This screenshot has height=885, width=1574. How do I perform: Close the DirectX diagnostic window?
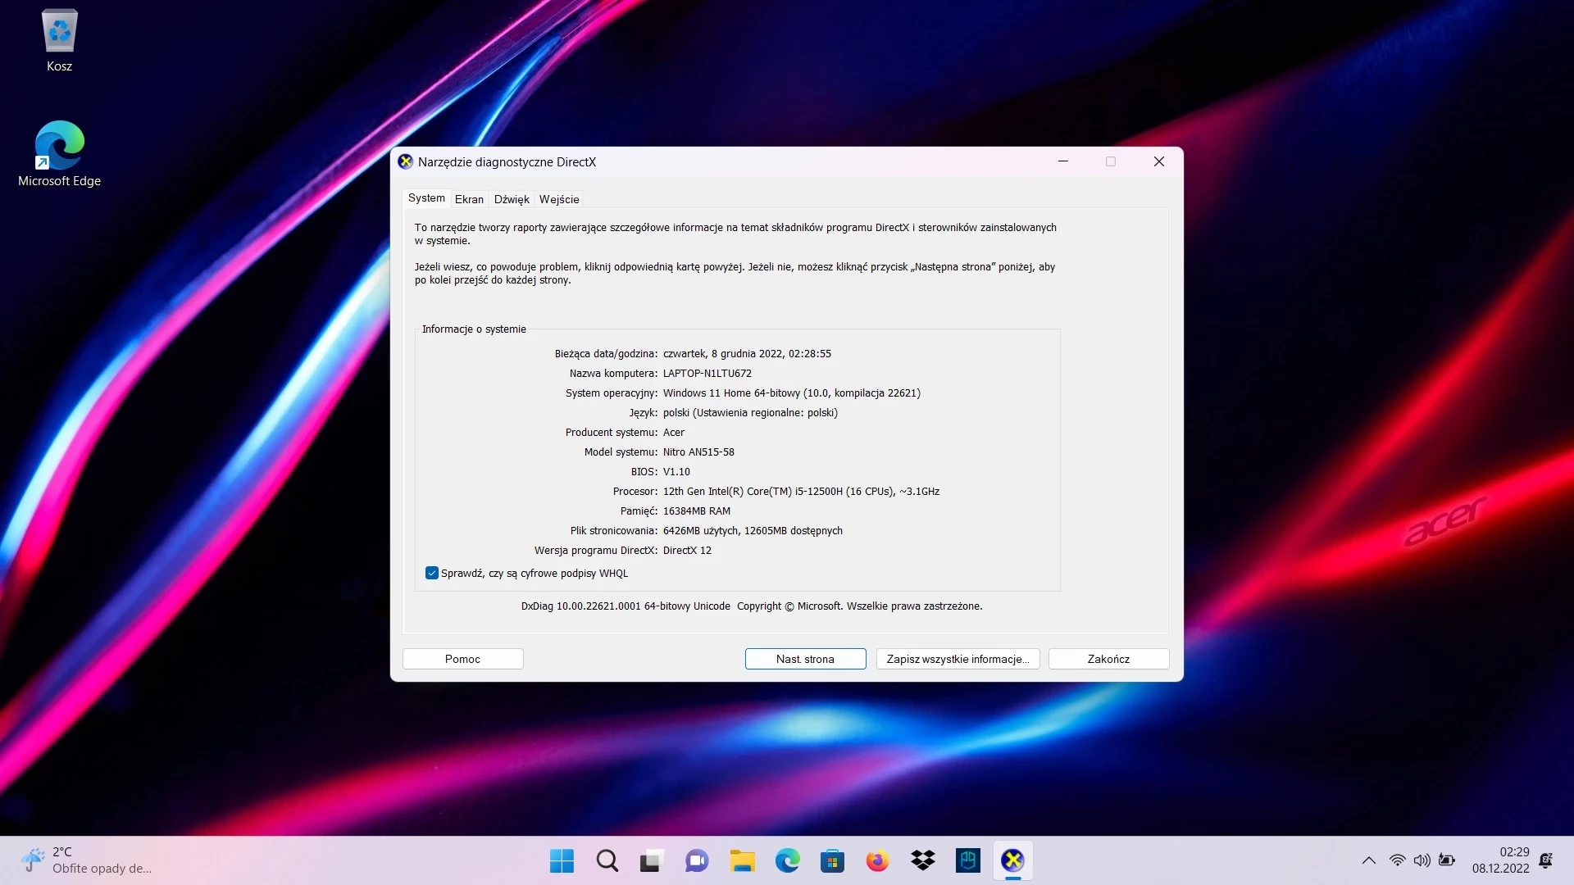(1159, 161)
